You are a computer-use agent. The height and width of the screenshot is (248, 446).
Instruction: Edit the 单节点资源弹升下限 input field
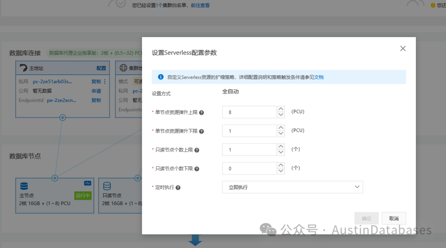pyautogui.click(x=249, y=131)
